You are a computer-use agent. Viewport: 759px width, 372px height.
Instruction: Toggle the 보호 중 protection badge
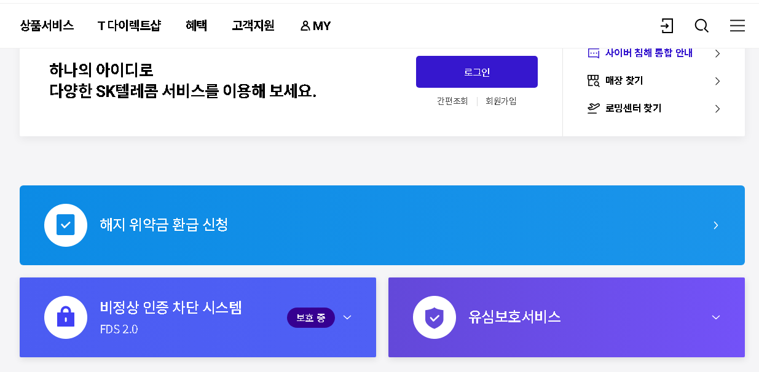tap(311, 317)
